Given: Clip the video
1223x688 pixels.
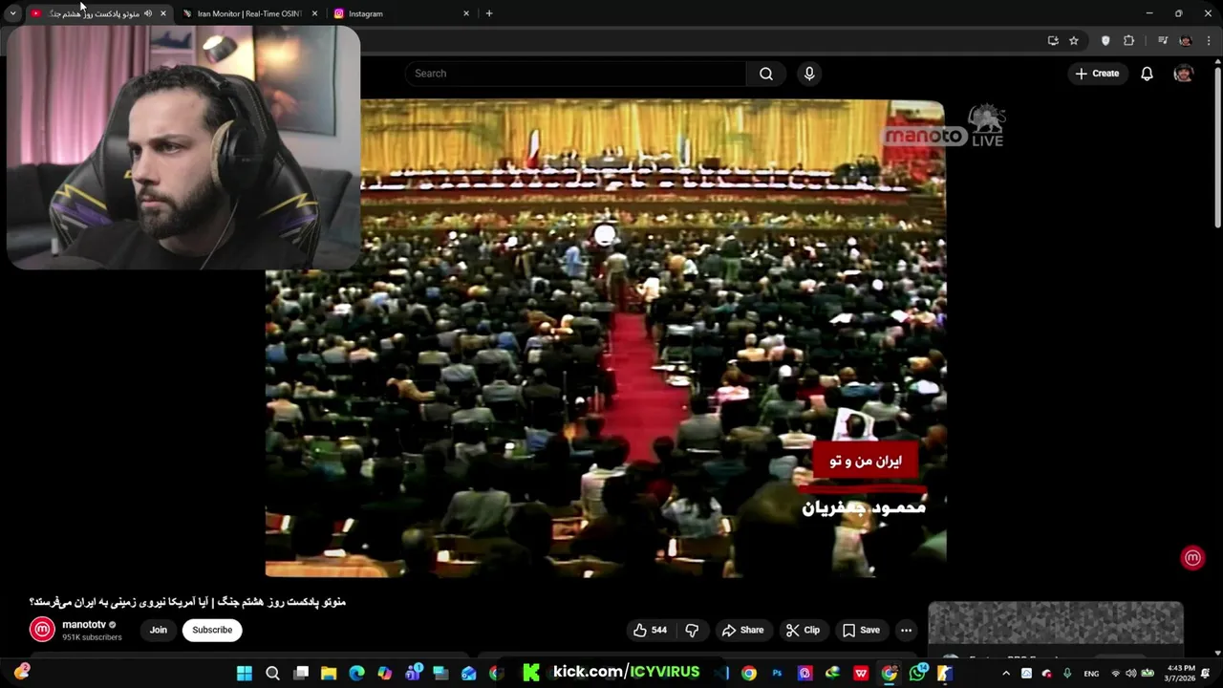Looking at the screenshot, I should coord(803,630).
